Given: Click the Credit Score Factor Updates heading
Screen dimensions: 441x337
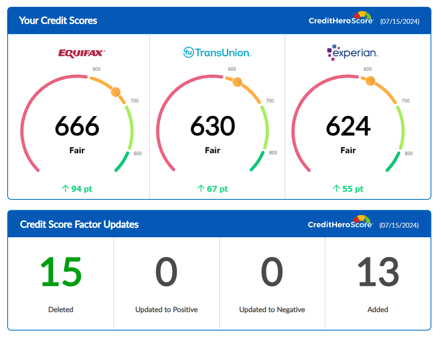Looking at the screenshot, I should pos(79,224).
